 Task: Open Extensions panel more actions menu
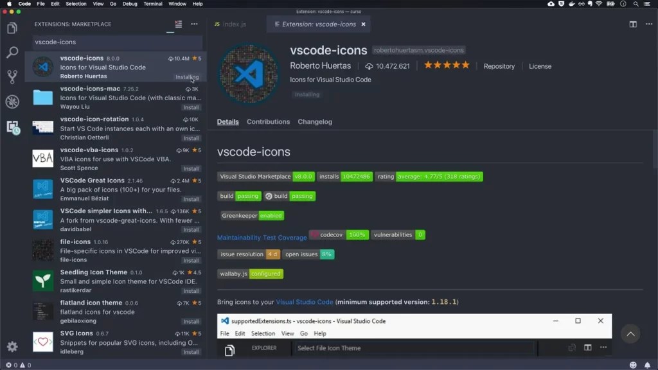[194, 24]
